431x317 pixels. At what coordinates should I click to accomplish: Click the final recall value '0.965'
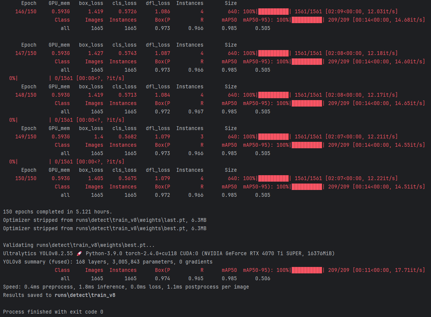tap(196, 278)
